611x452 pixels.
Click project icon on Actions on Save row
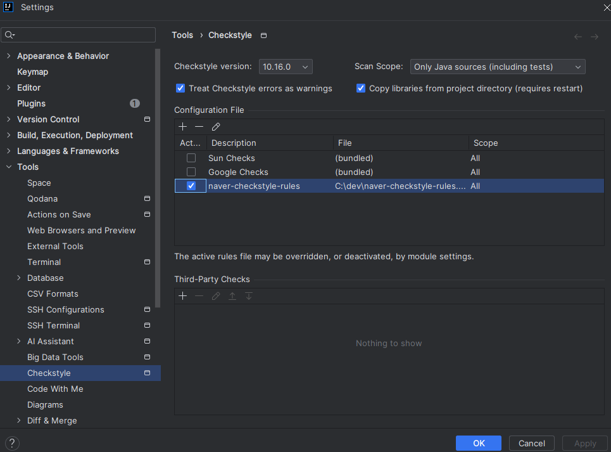coord(148,214)
